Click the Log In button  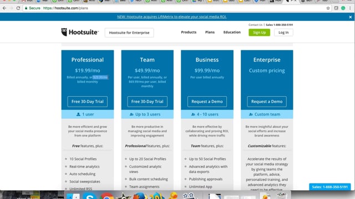tap(283, 33)
